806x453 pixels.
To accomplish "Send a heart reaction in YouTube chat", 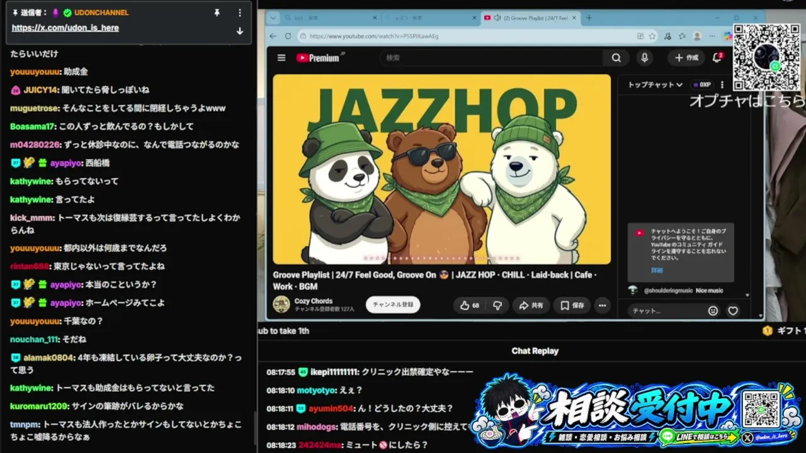I will pos(733,311).
